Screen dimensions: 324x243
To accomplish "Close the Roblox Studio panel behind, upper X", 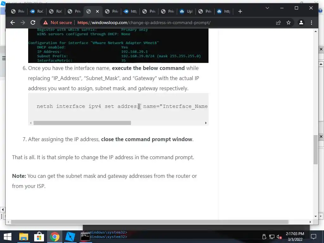I will (321, 49).
